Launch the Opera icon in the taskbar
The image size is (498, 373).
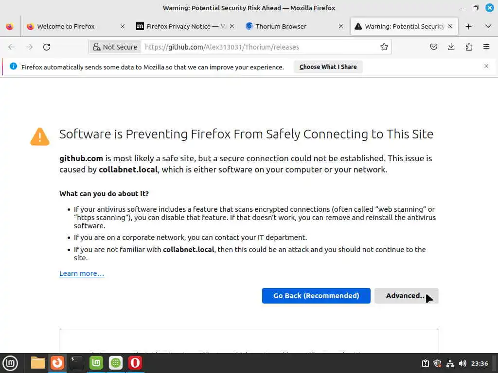pos(135,363)
